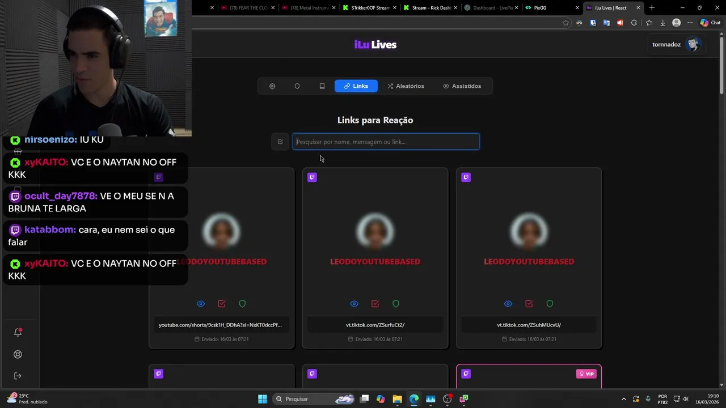Image resolution: width=726 pixels, height=408 pixels.
Task: Open notifications bell in left sidebar
Action: coord(18,333)
